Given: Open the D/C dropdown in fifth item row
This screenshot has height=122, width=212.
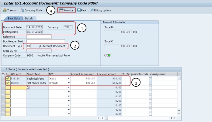Looking at the screenshot, I should 69,96.
